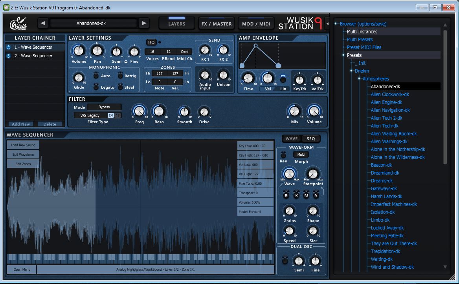Click the Load New Sound button
The width and height of the screenshot is (459, 284).
23,145
